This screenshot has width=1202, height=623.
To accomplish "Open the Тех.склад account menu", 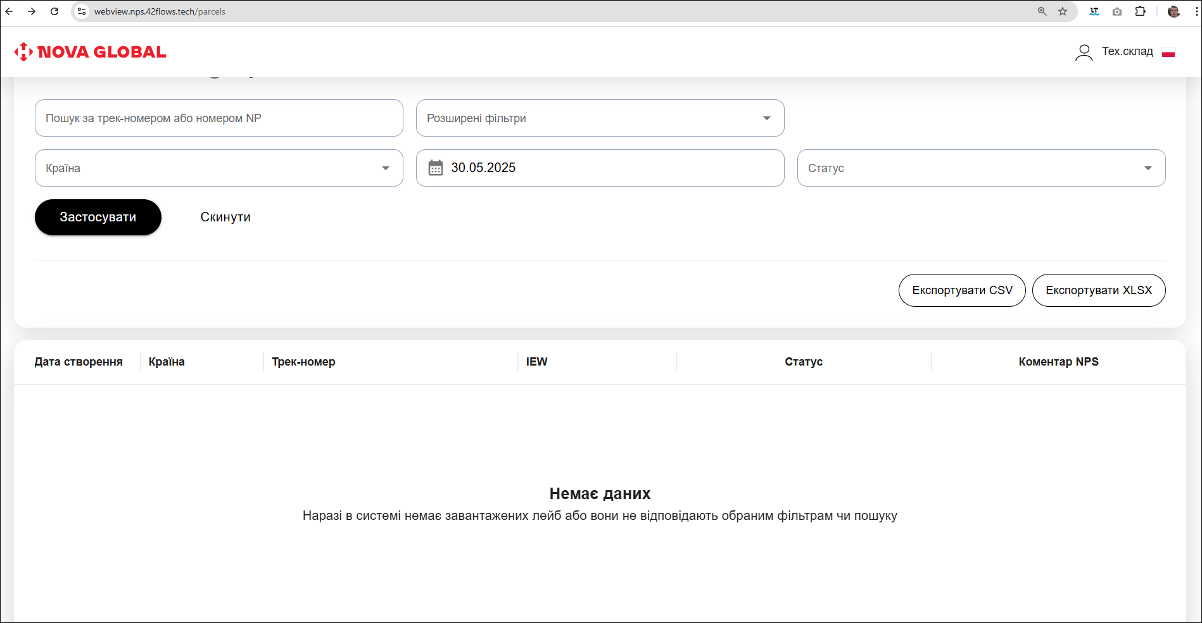I will [1127, 51].
